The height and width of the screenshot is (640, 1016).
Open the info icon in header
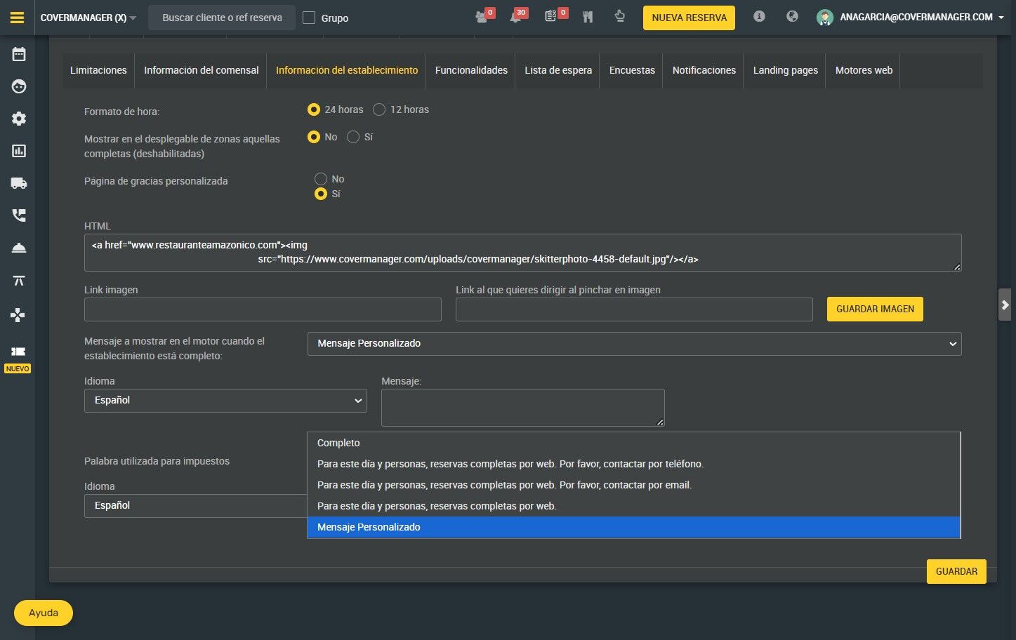tap(759, 17)
